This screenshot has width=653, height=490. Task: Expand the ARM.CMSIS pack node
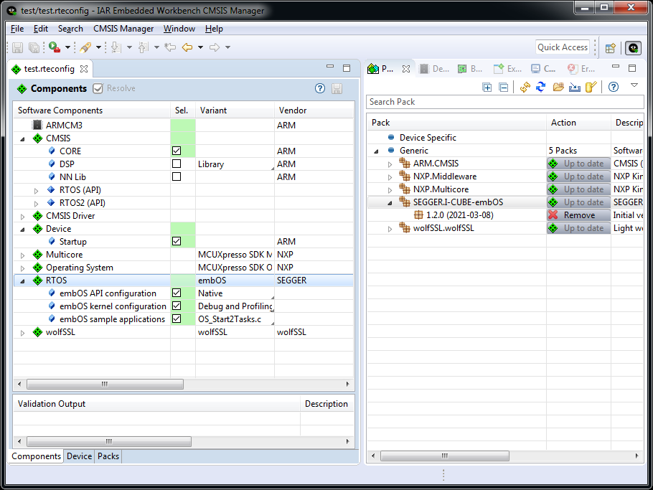coord(390,164)
